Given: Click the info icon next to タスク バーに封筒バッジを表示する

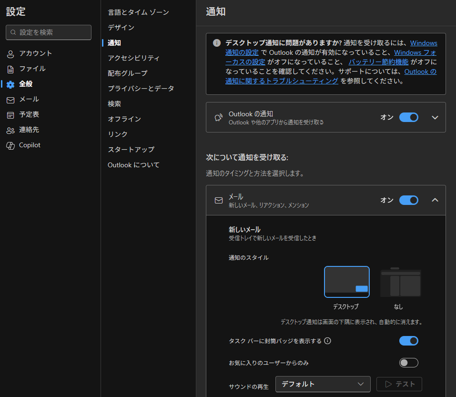Looking at the screenshot, I should [x=327, y=341].
